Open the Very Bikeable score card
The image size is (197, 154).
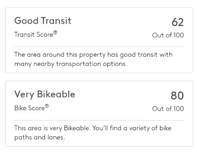tap(99, 114)
